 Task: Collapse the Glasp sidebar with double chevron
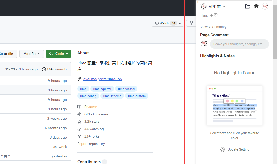pyautogui.click(x=198, y=2)
